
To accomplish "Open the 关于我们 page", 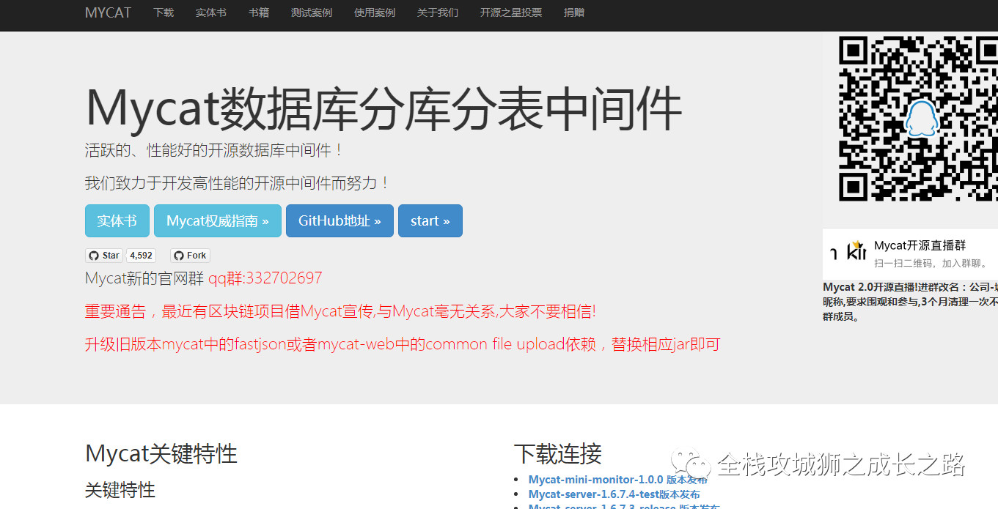I will pos(437,12).
